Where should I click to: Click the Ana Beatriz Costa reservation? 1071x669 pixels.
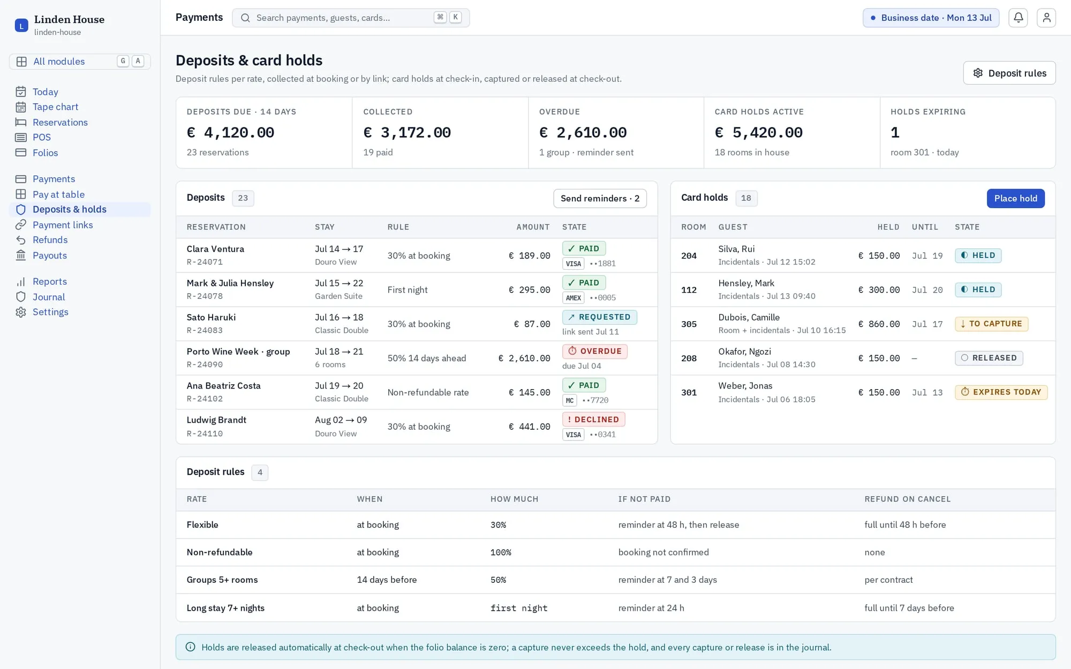tap(223, 386)
